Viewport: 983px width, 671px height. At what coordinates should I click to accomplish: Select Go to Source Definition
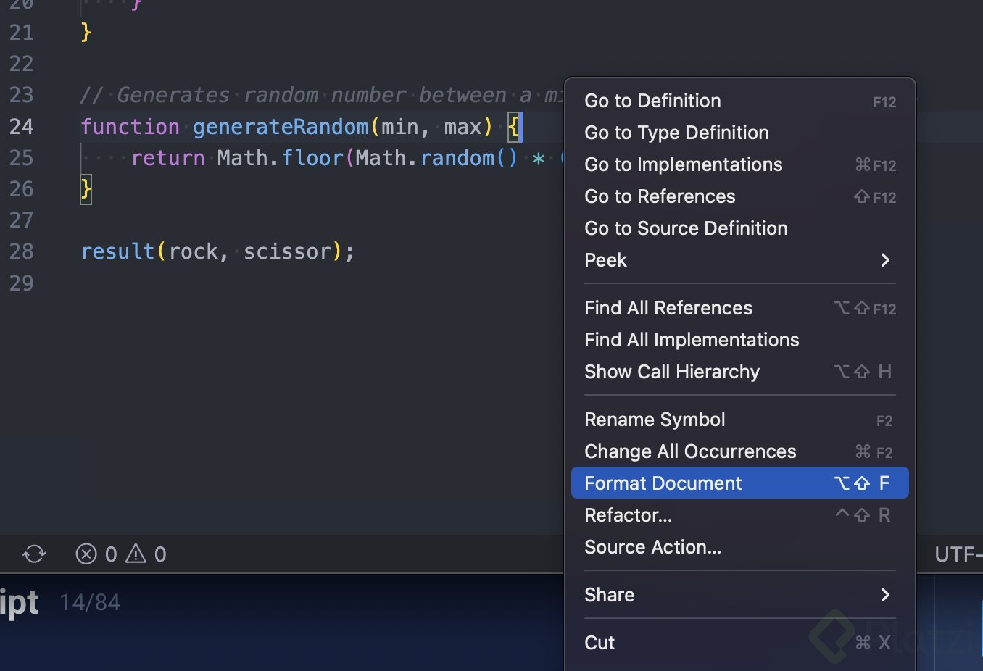(686, 228)
